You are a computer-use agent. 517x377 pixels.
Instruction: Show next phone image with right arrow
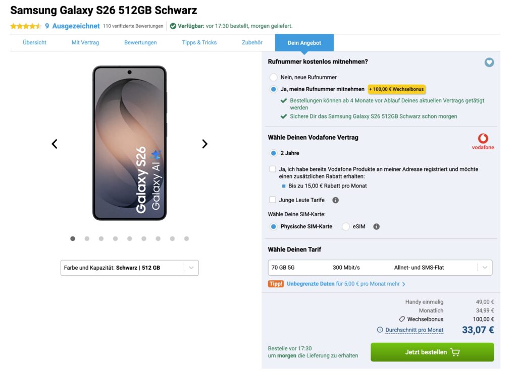[205, 144]
